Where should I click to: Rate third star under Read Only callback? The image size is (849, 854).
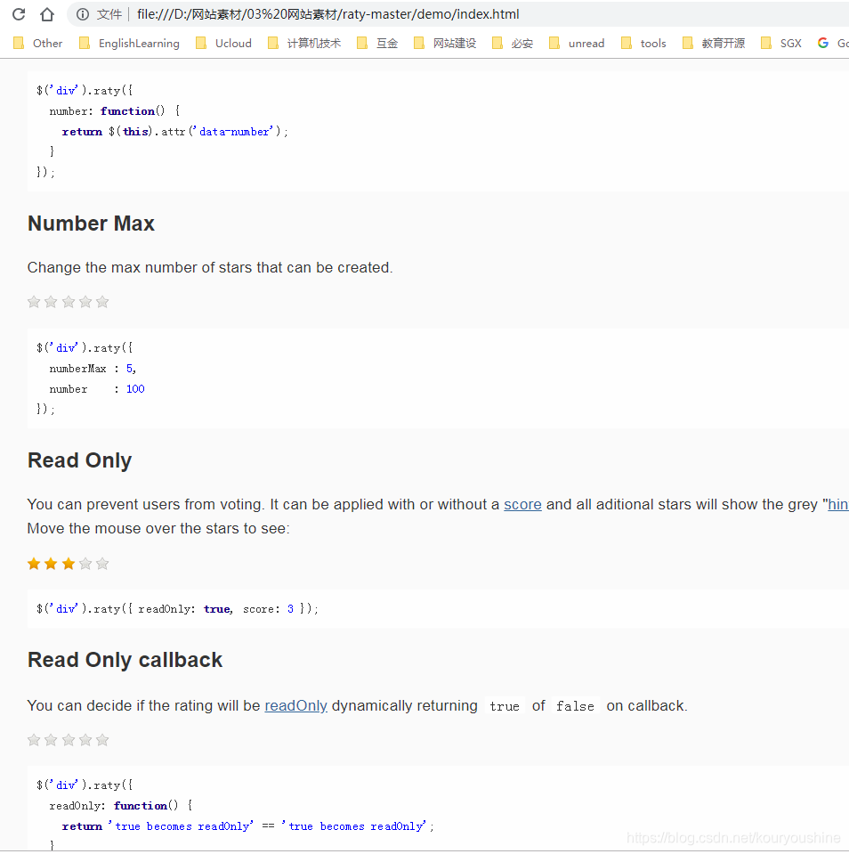(x=68, y=740)
